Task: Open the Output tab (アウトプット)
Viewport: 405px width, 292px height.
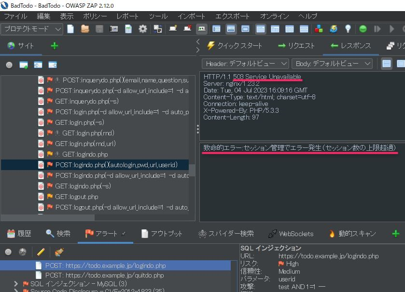Action: click(162, 234)
